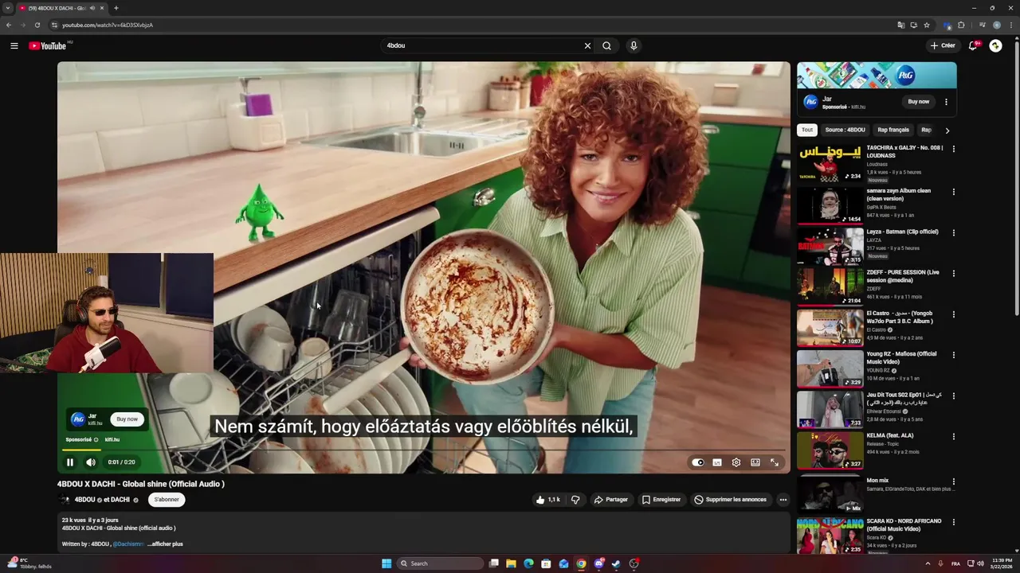Bookmark this page with the star
Image resolution: width=1020 pixels, height=573 pixels.
pos(927,25)
